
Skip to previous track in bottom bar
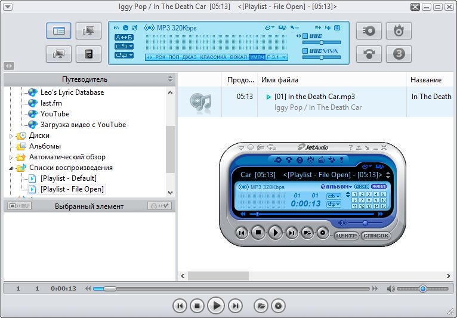pyautogui.click(x=180, y=305)
